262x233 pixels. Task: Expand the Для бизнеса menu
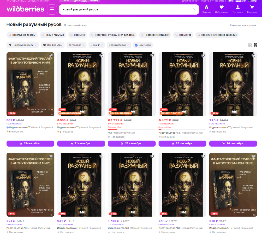[190, 1]
